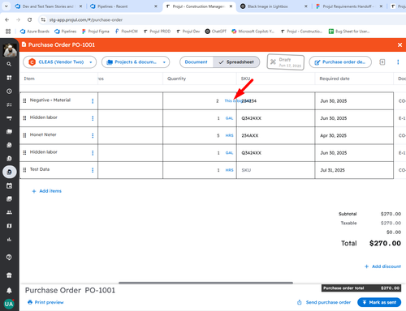This screenshot has height=311, width=406.
Task: Click Mark as sent button
Action: (x=379, y=302)
